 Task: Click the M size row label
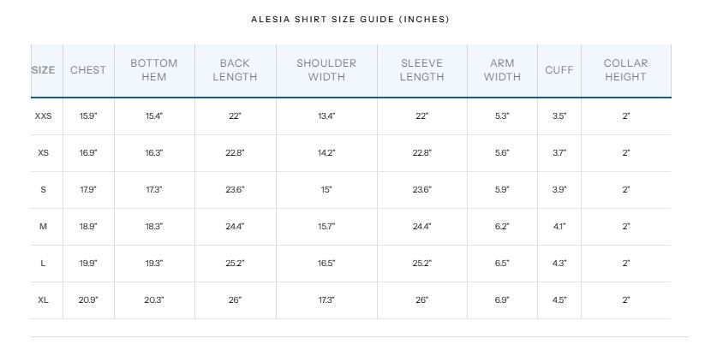(44, 227)
